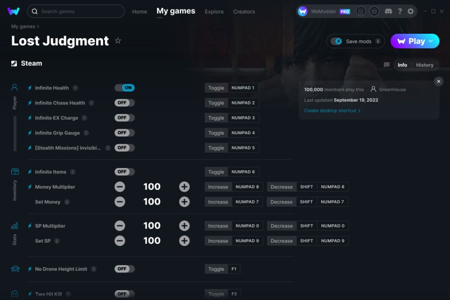Click the NUMPAD 1 hotkey button
Image resolution: width=450 pixels, height=300 pixels.
243,88
